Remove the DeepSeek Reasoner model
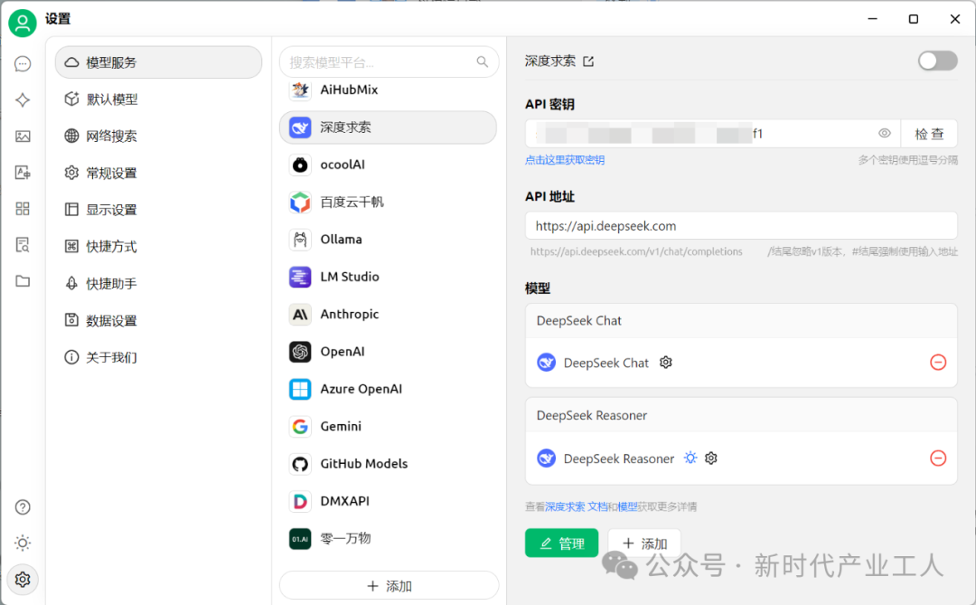Image resolution: width=976 pixels, height=605 pixels. click(x=938, y=458)
